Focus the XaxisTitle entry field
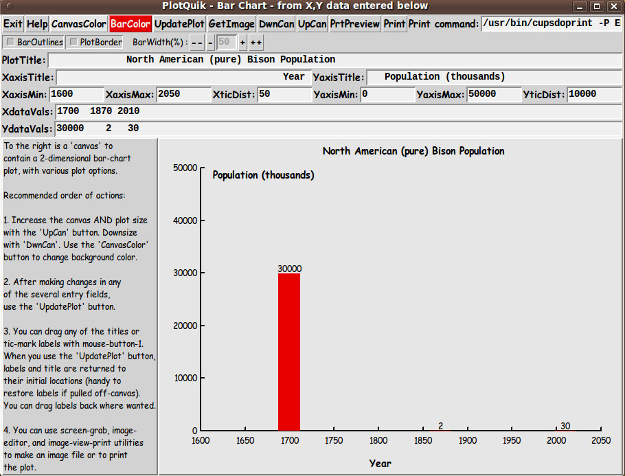The width and height of the screenshot is (625, 476). point(183,77)
